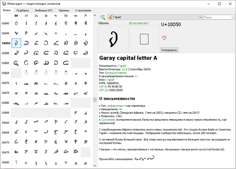The width and height of the screenshot is (236, 169).
Task: Click the glyph in row 10e60, column 08
Action: click(16, 122)
